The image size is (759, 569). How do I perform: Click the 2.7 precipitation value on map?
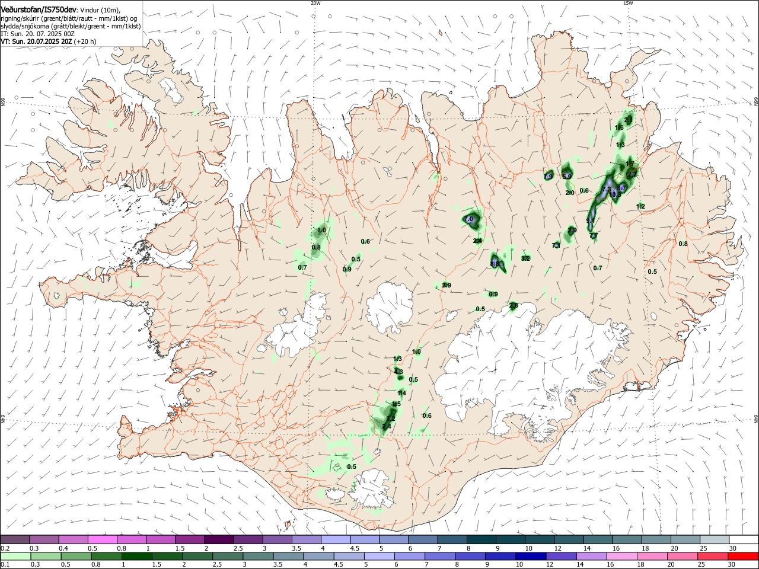click(632, 173)
